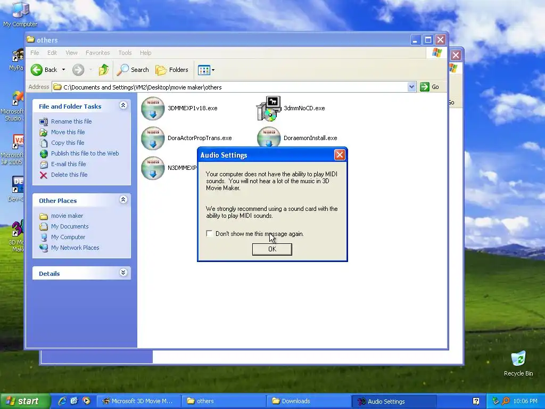Open My Documents in Other Places
This screenshot has width=545, height=409.
[70, 226]
